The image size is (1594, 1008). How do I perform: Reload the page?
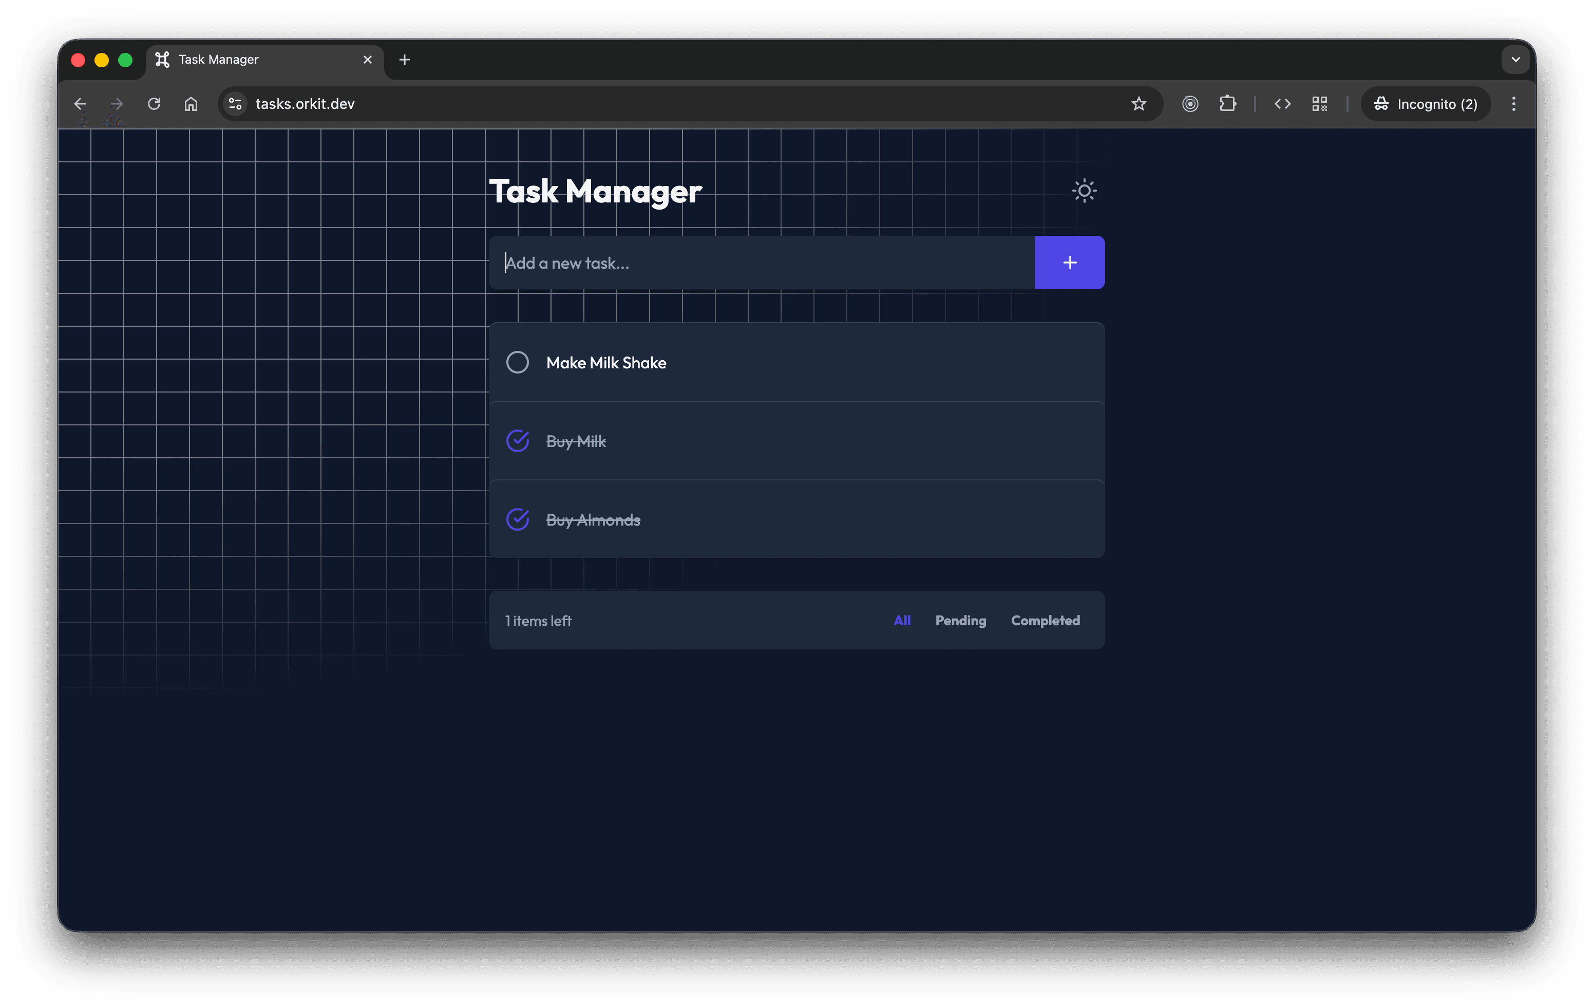(154, 104)
